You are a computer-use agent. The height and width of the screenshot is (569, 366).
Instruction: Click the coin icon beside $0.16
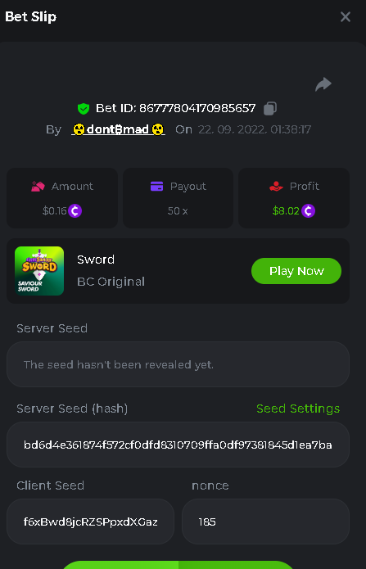pos(75,211)
